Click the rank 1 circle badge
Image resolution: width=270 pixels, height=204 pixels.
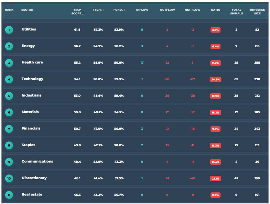click(9, 30)
